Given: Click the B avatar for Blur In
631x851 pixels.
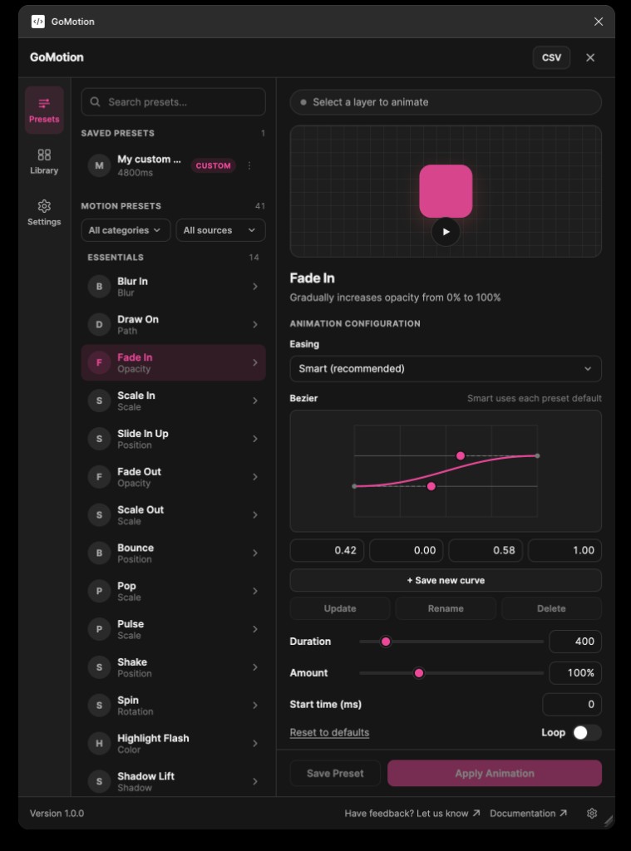Looking at the screenshot, I should (x=100, y=287).
